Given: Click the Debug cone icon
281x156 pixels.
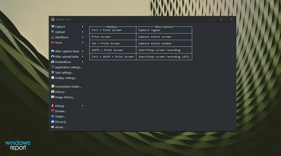Looking at the screenshot, I should point(53,106).
